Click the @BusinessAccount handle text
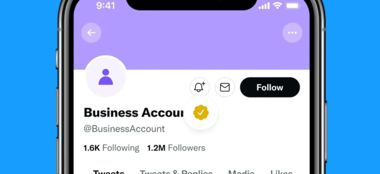 124,129
